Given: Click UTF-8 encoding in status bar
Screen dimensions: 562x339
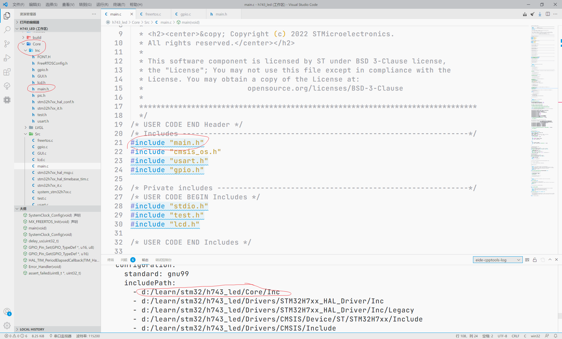Looking at the screenshot, I should click(x=503, y=336).
